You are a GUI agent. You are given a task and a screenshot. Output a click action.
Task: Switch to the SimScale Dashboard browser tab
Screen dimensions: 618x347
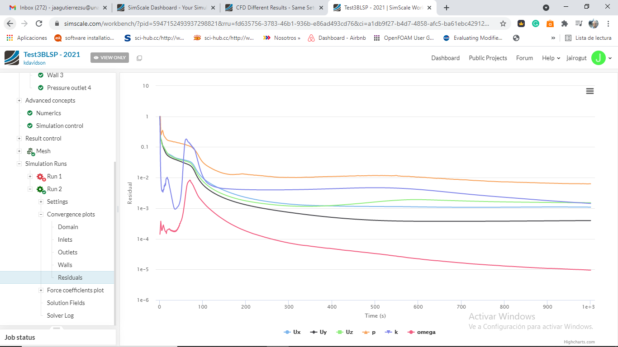[166, 8]
